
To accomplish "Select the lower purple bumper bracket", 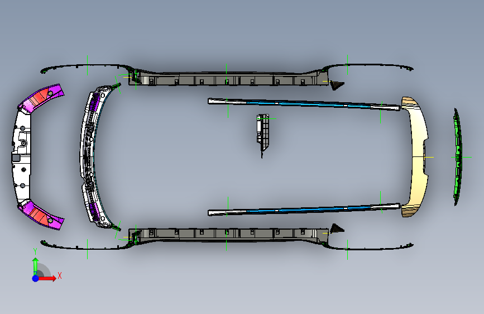I will (x=42, y=215).
